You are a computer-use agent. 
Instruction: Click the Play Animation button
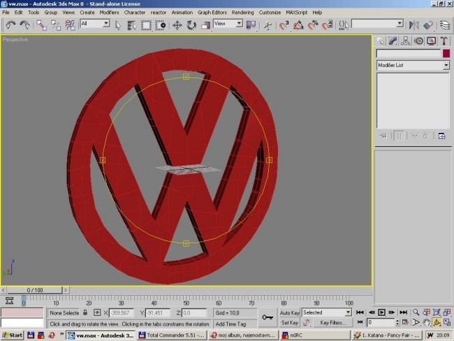pos(381,312)
